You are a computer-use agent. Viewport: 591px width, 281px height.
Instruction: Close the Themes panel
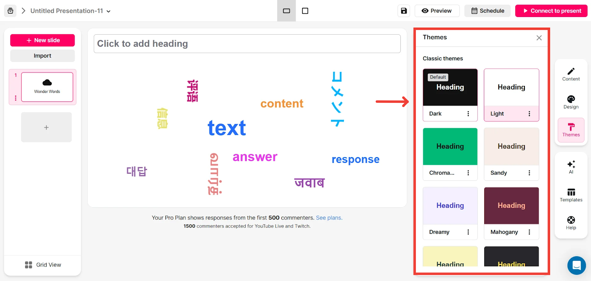(x=539, y=38)
